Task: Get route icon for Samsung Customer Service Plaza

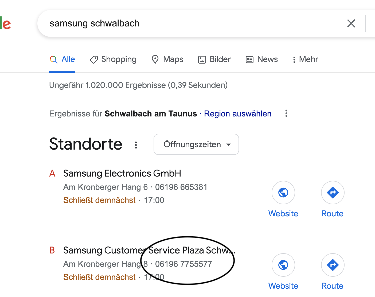Action: pyautogui.click(x=333, y=265)
